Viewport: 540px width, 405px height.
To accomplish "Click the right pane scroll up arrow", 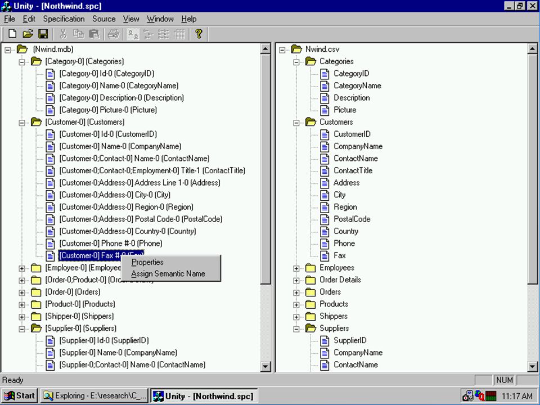I will (x=532, y=49).
